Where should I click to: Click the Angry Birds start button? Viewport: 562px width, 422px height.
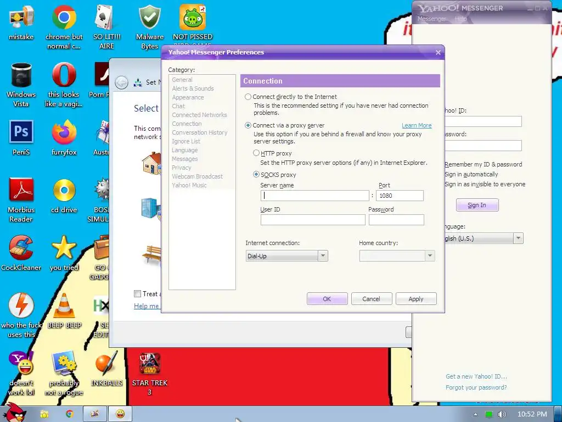click(14, 412)
